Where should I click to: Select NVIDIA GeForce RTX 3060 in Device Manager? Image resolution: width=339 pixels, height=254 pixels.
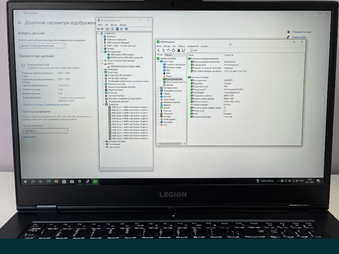(x=126, y=57)
